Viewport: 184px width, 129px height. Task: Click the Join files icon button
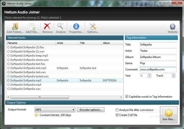tap(168, 115)
